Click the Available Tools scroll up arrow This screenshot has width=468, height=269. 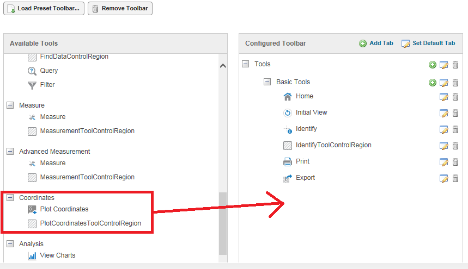223,66
